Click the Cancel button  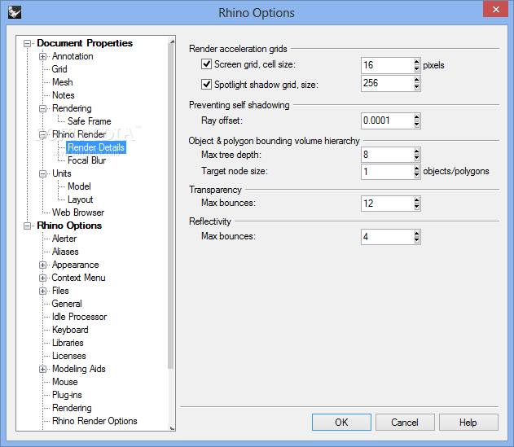[405, 422]
